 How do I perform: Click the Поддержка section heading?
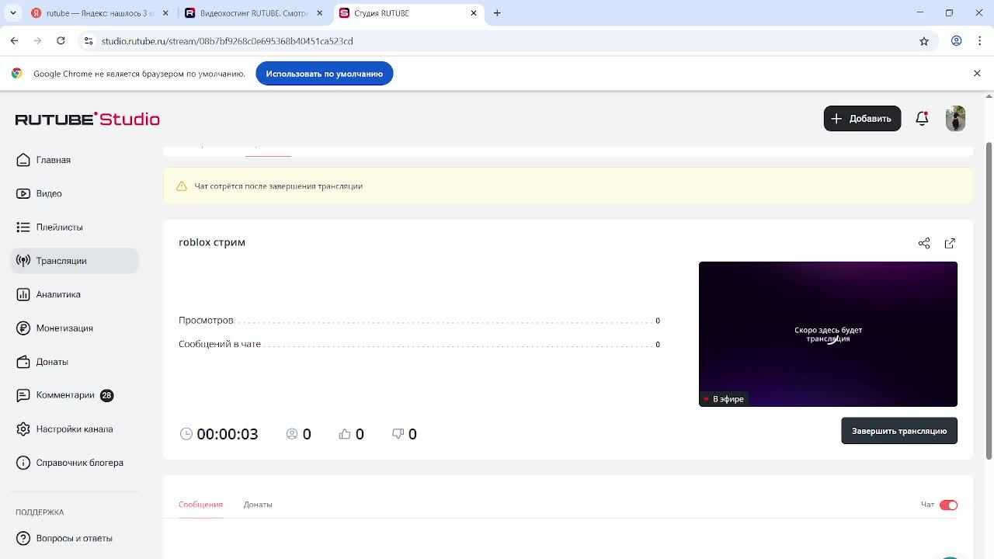coord(40,512)
